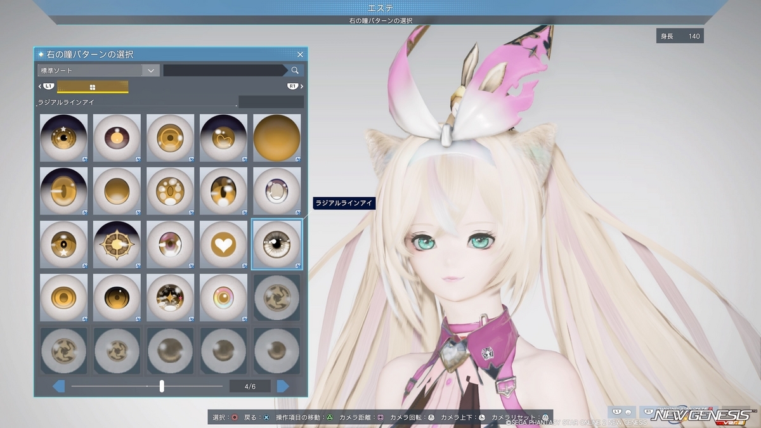
Task: Click the magnifying glass search icon
Action: tap(296, 70)
